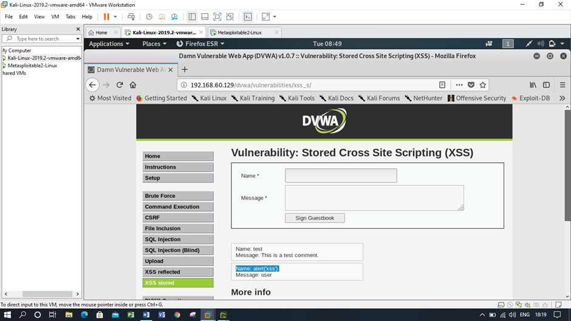The image size is (571, 321).
Task: Close the Damn Vulnerable Web App Firefox tab
Action: (x=171, y=70)
